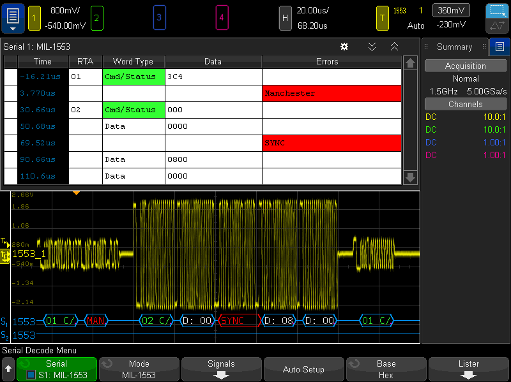The height and width of the screenshot is (382, 511).
Task: Open the Lister softkey dropdown
Action: click(x=468, y=369)
